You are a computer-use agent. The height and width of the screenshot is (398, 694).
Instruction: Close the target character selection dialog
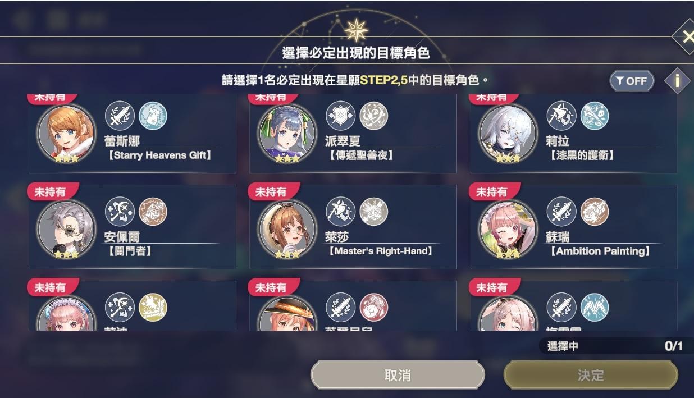pyautogui.click(x=687, y=38)
